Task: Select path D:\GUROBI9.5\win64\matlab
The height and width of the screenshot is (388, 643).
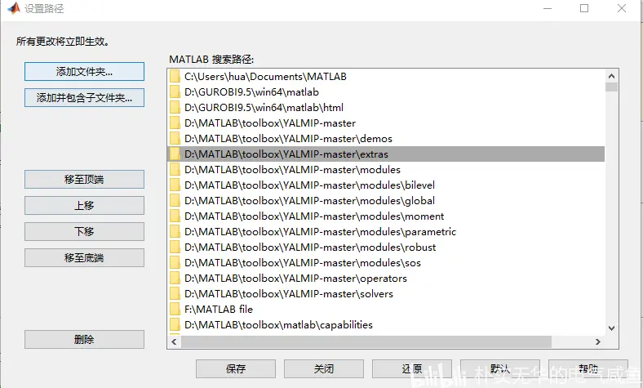Action: [386, 92]
